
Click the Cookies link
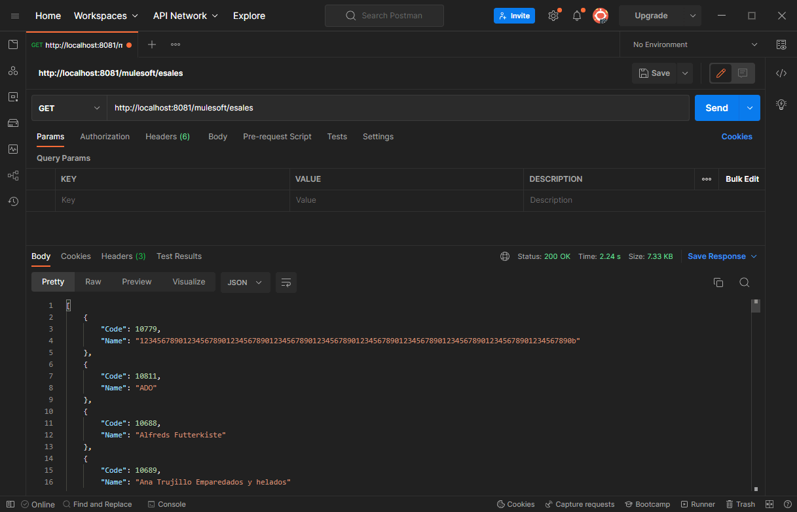coord(737,137)
